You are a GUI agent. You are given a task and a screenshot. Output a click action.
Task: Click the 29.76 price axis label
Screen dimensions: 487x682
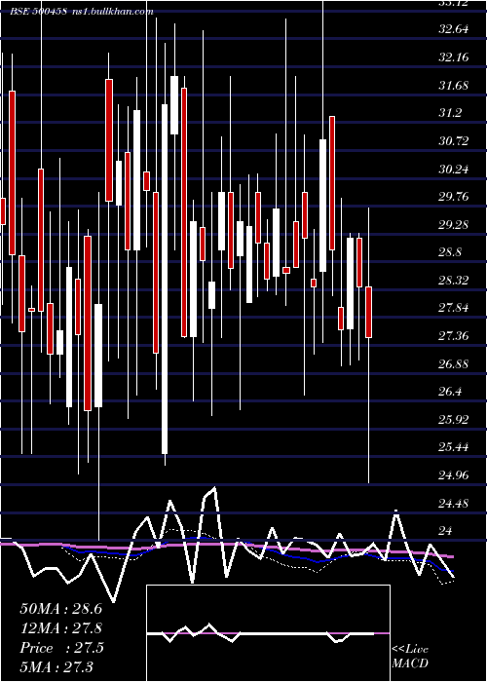454,197
